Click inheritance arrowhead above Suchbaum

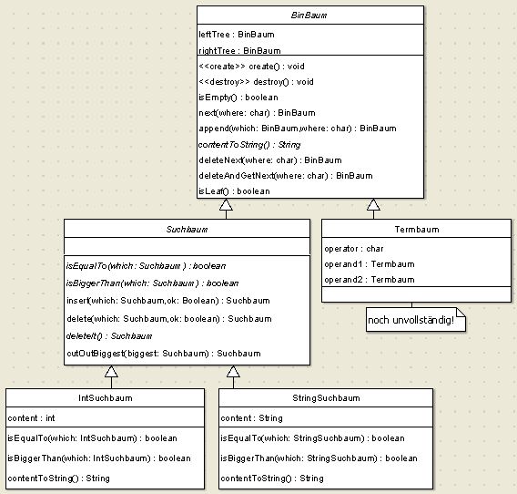226,204
